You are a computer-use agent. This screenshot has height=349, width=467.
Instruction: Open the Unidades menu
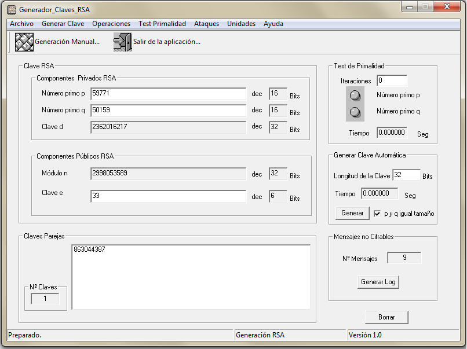241,24
